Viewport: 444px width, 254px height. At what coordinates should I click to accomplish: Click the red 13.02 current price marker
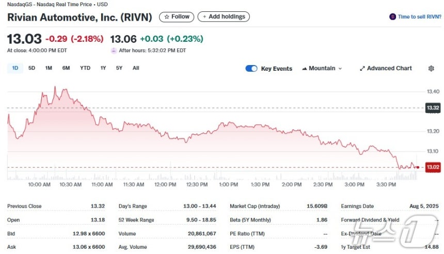coord(433,167)
